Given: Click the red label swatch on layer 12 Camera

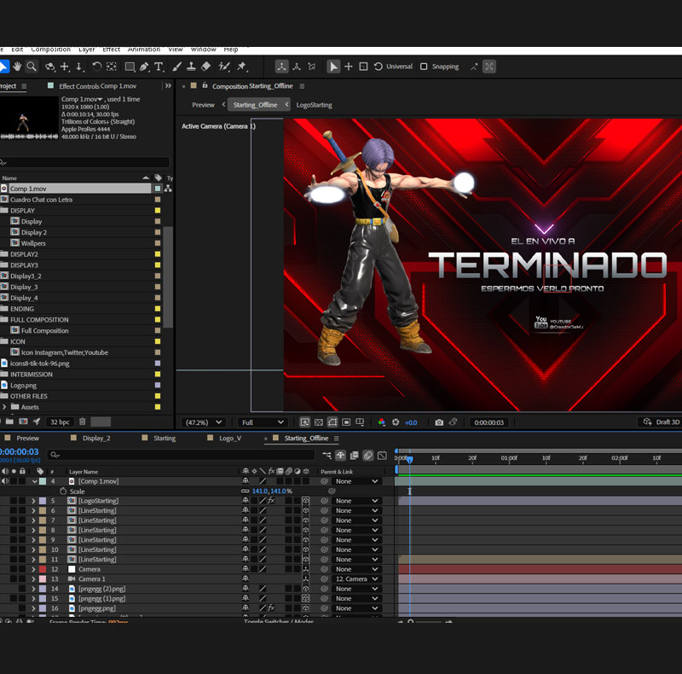Looking at the screenshot, I should [x=43, y=569].
